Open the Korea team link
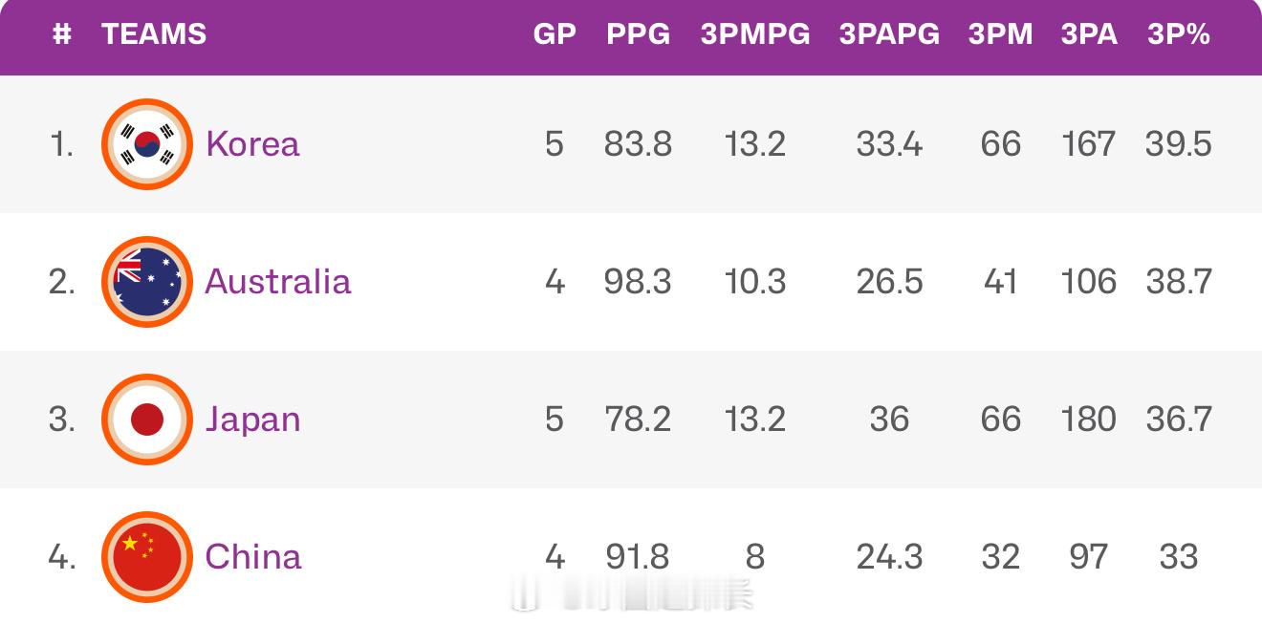1262x624 pixels. (x=252, y=144)
